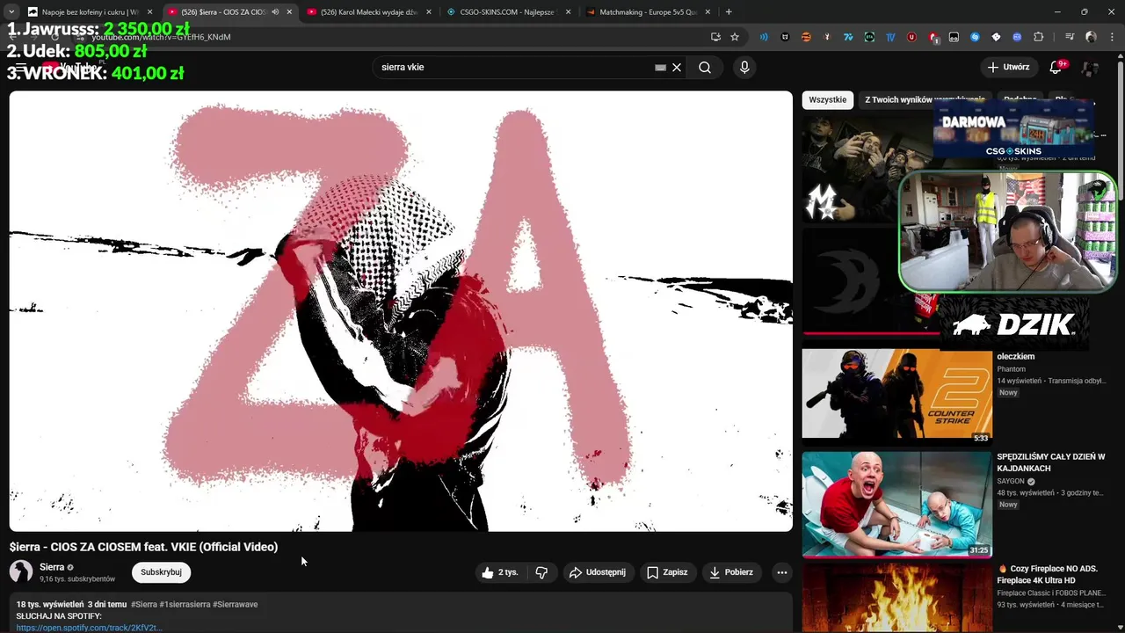Select the 'Wszystkie' filter chip

pyautogui.click(x=827, y=99)
